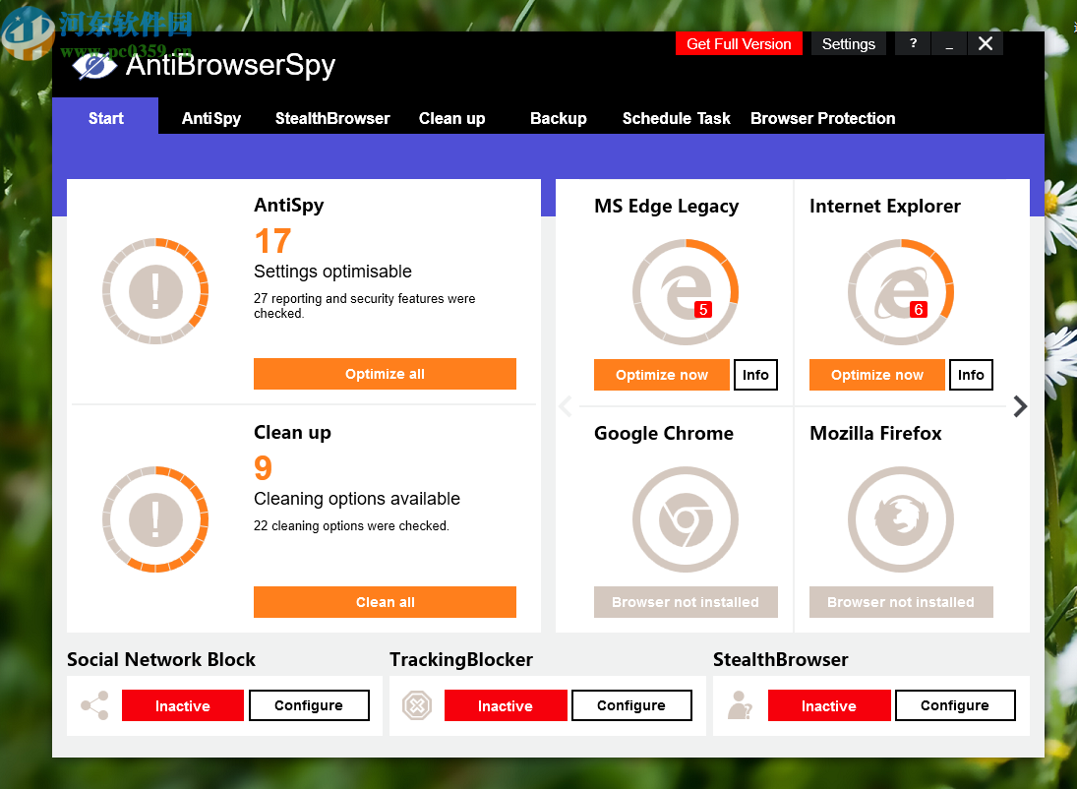
Task: Click the left arrow in the browser carousel
Action: [x=566, y=406]
